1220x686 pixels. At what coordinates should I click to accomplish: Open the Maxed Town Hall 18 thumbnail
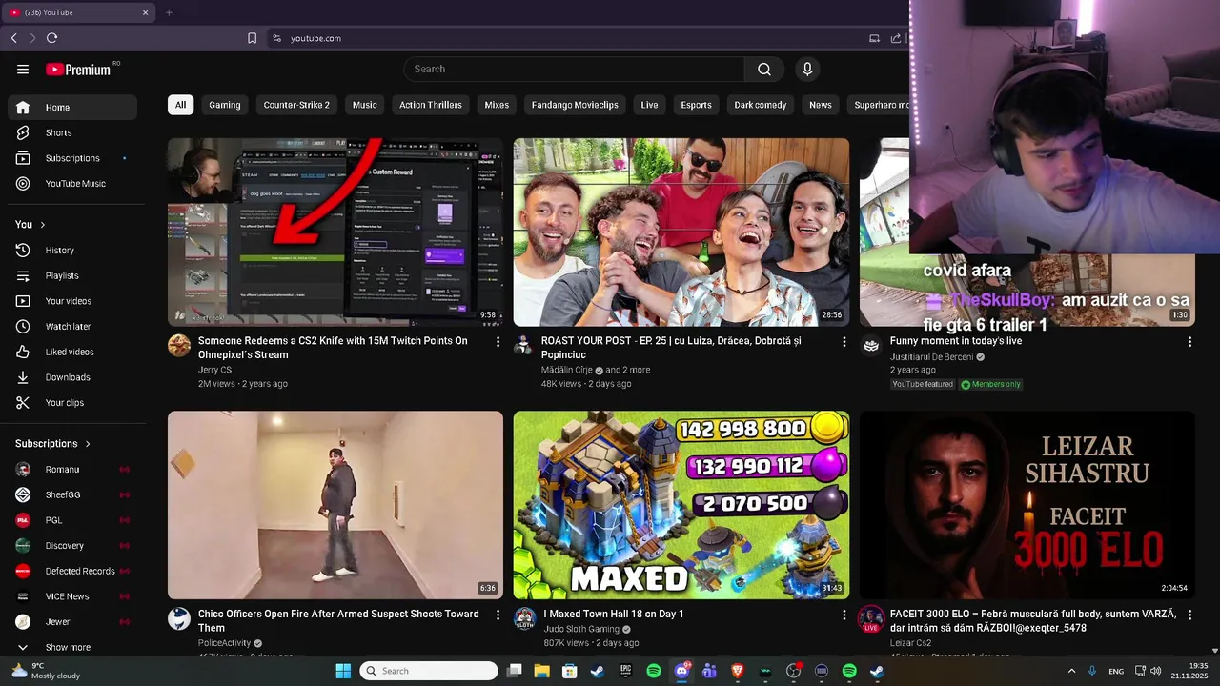tap(681, 505)
